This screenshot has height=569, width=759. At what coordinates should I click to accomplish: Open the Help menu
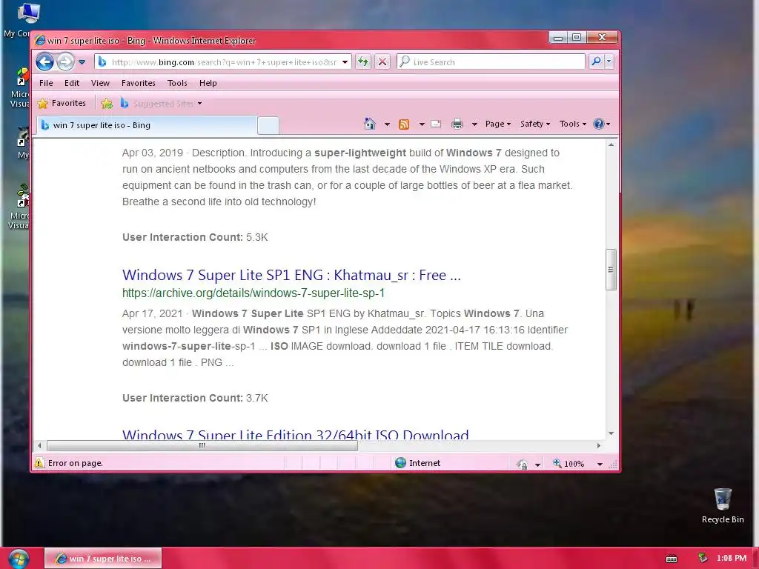tap(208, 83)
